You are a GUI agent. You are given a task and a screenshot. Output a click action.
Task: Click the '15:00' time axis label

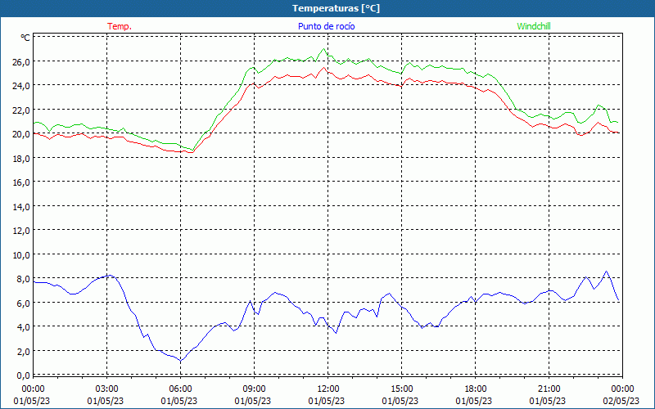(401, 389)
